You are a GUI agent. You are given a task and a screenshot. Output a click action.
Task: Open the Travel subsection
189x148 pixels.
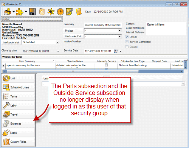click(x=18, y=114)
